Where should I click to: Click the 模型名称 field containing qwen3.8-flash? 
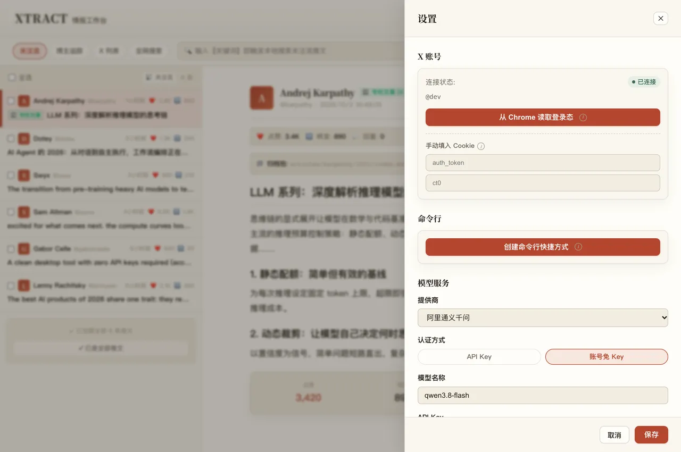[x=543, y=395]
